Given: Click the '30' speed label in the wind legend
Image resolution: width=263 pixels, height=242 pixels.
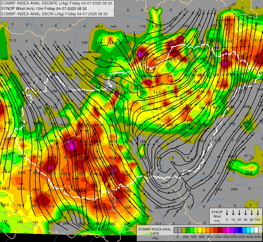Looking at the screenshot, I should pyautogui.click(x=245, y=220).
